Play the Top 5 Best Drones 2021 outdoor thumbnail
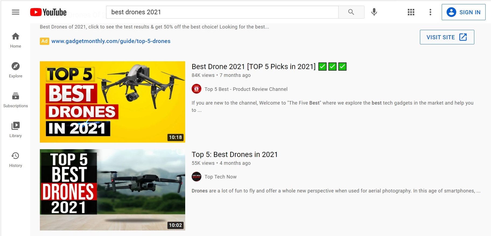Screen dimensions: 491x236 (x=113, y=190)
